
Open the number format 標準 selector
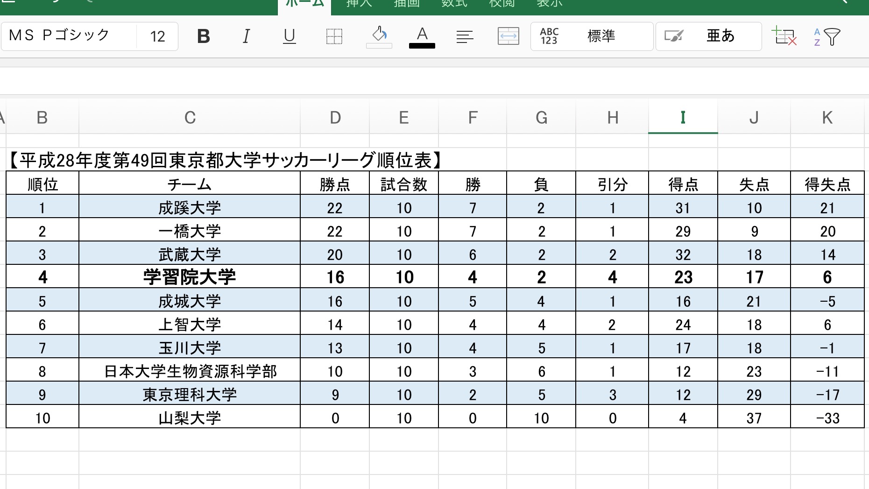[x=592, y=36]
